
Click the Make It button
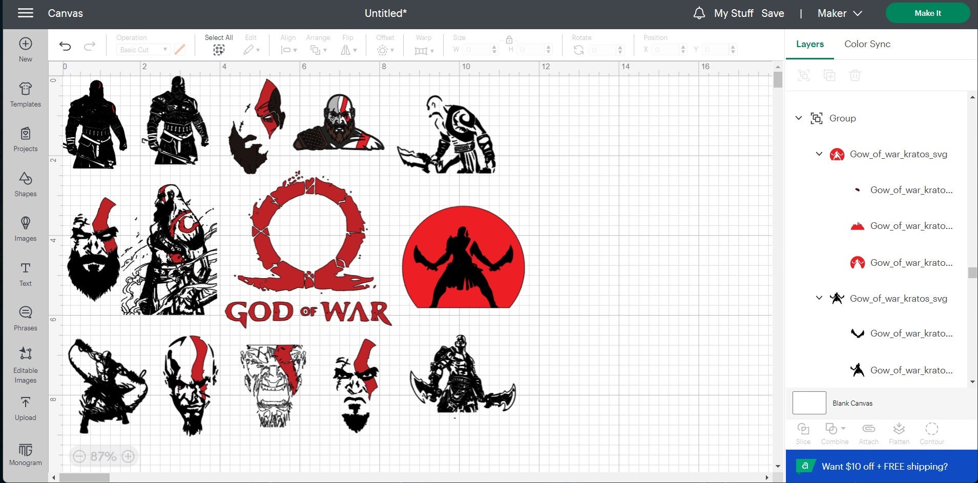[928, 13]
